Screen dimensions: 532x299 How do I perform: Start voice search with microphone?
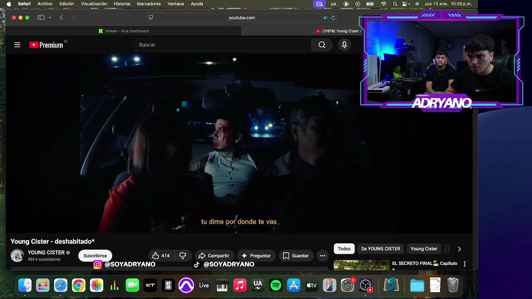pos(344,45)
